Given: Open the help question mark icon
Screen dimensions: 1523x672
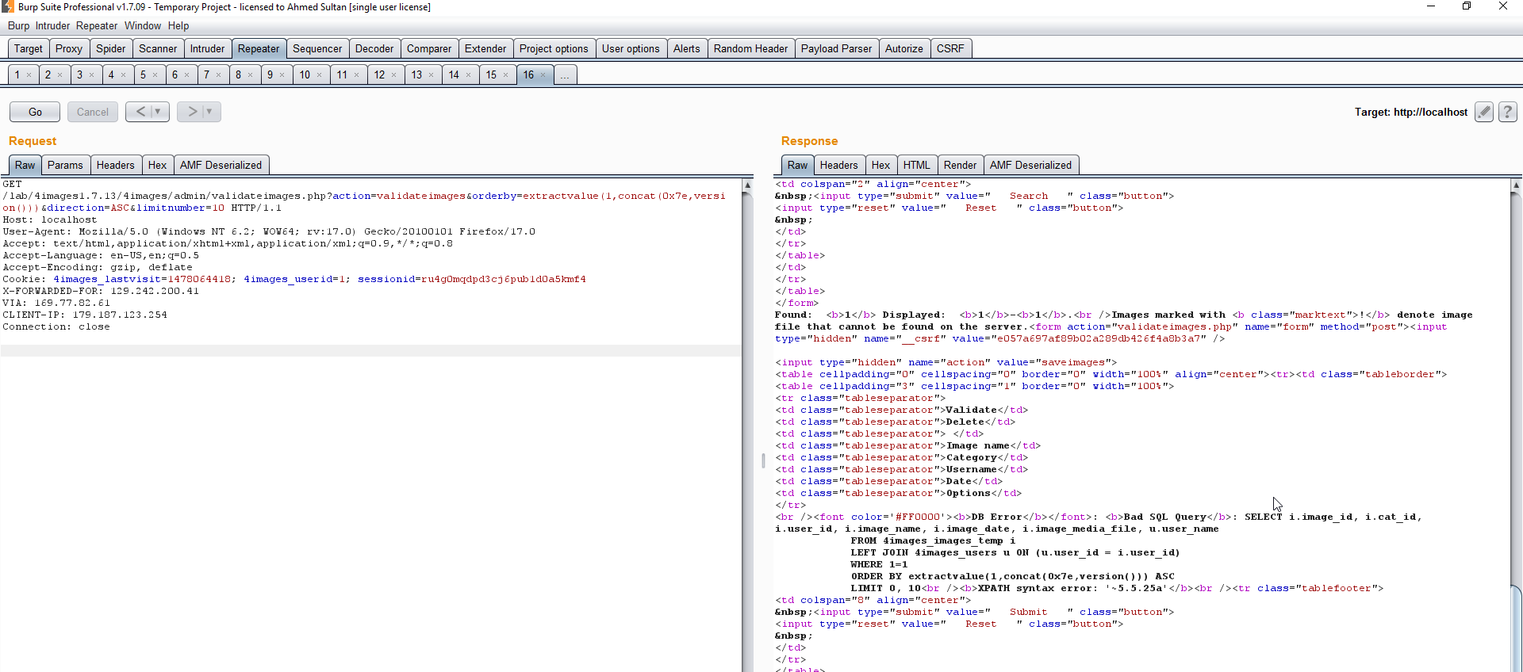Looking at the screenshot, I should [x=1508, y=112].
